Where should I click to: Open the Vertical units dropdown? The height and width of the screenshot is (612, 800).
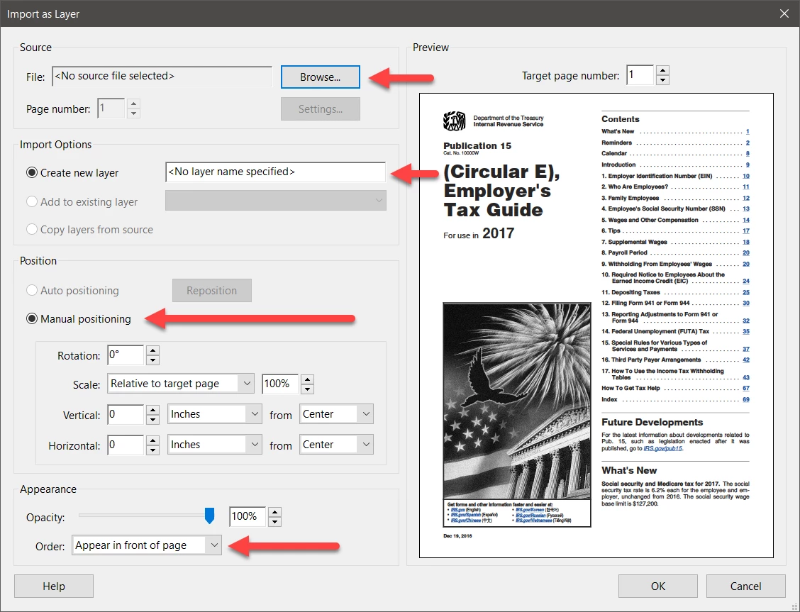click(215, 414)
